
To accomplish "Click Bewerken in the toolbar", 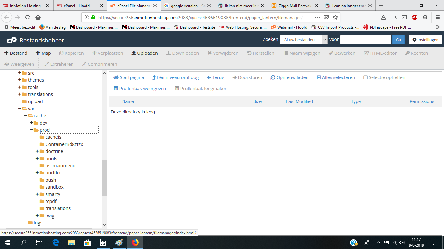I will click(342, 53).
